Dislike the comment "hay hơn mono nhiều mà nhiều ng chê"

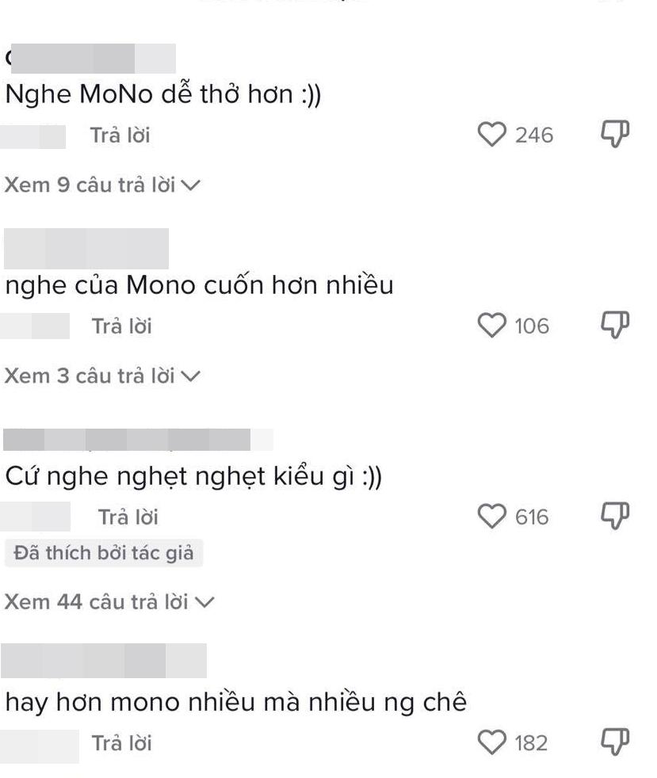pos(616,742)
